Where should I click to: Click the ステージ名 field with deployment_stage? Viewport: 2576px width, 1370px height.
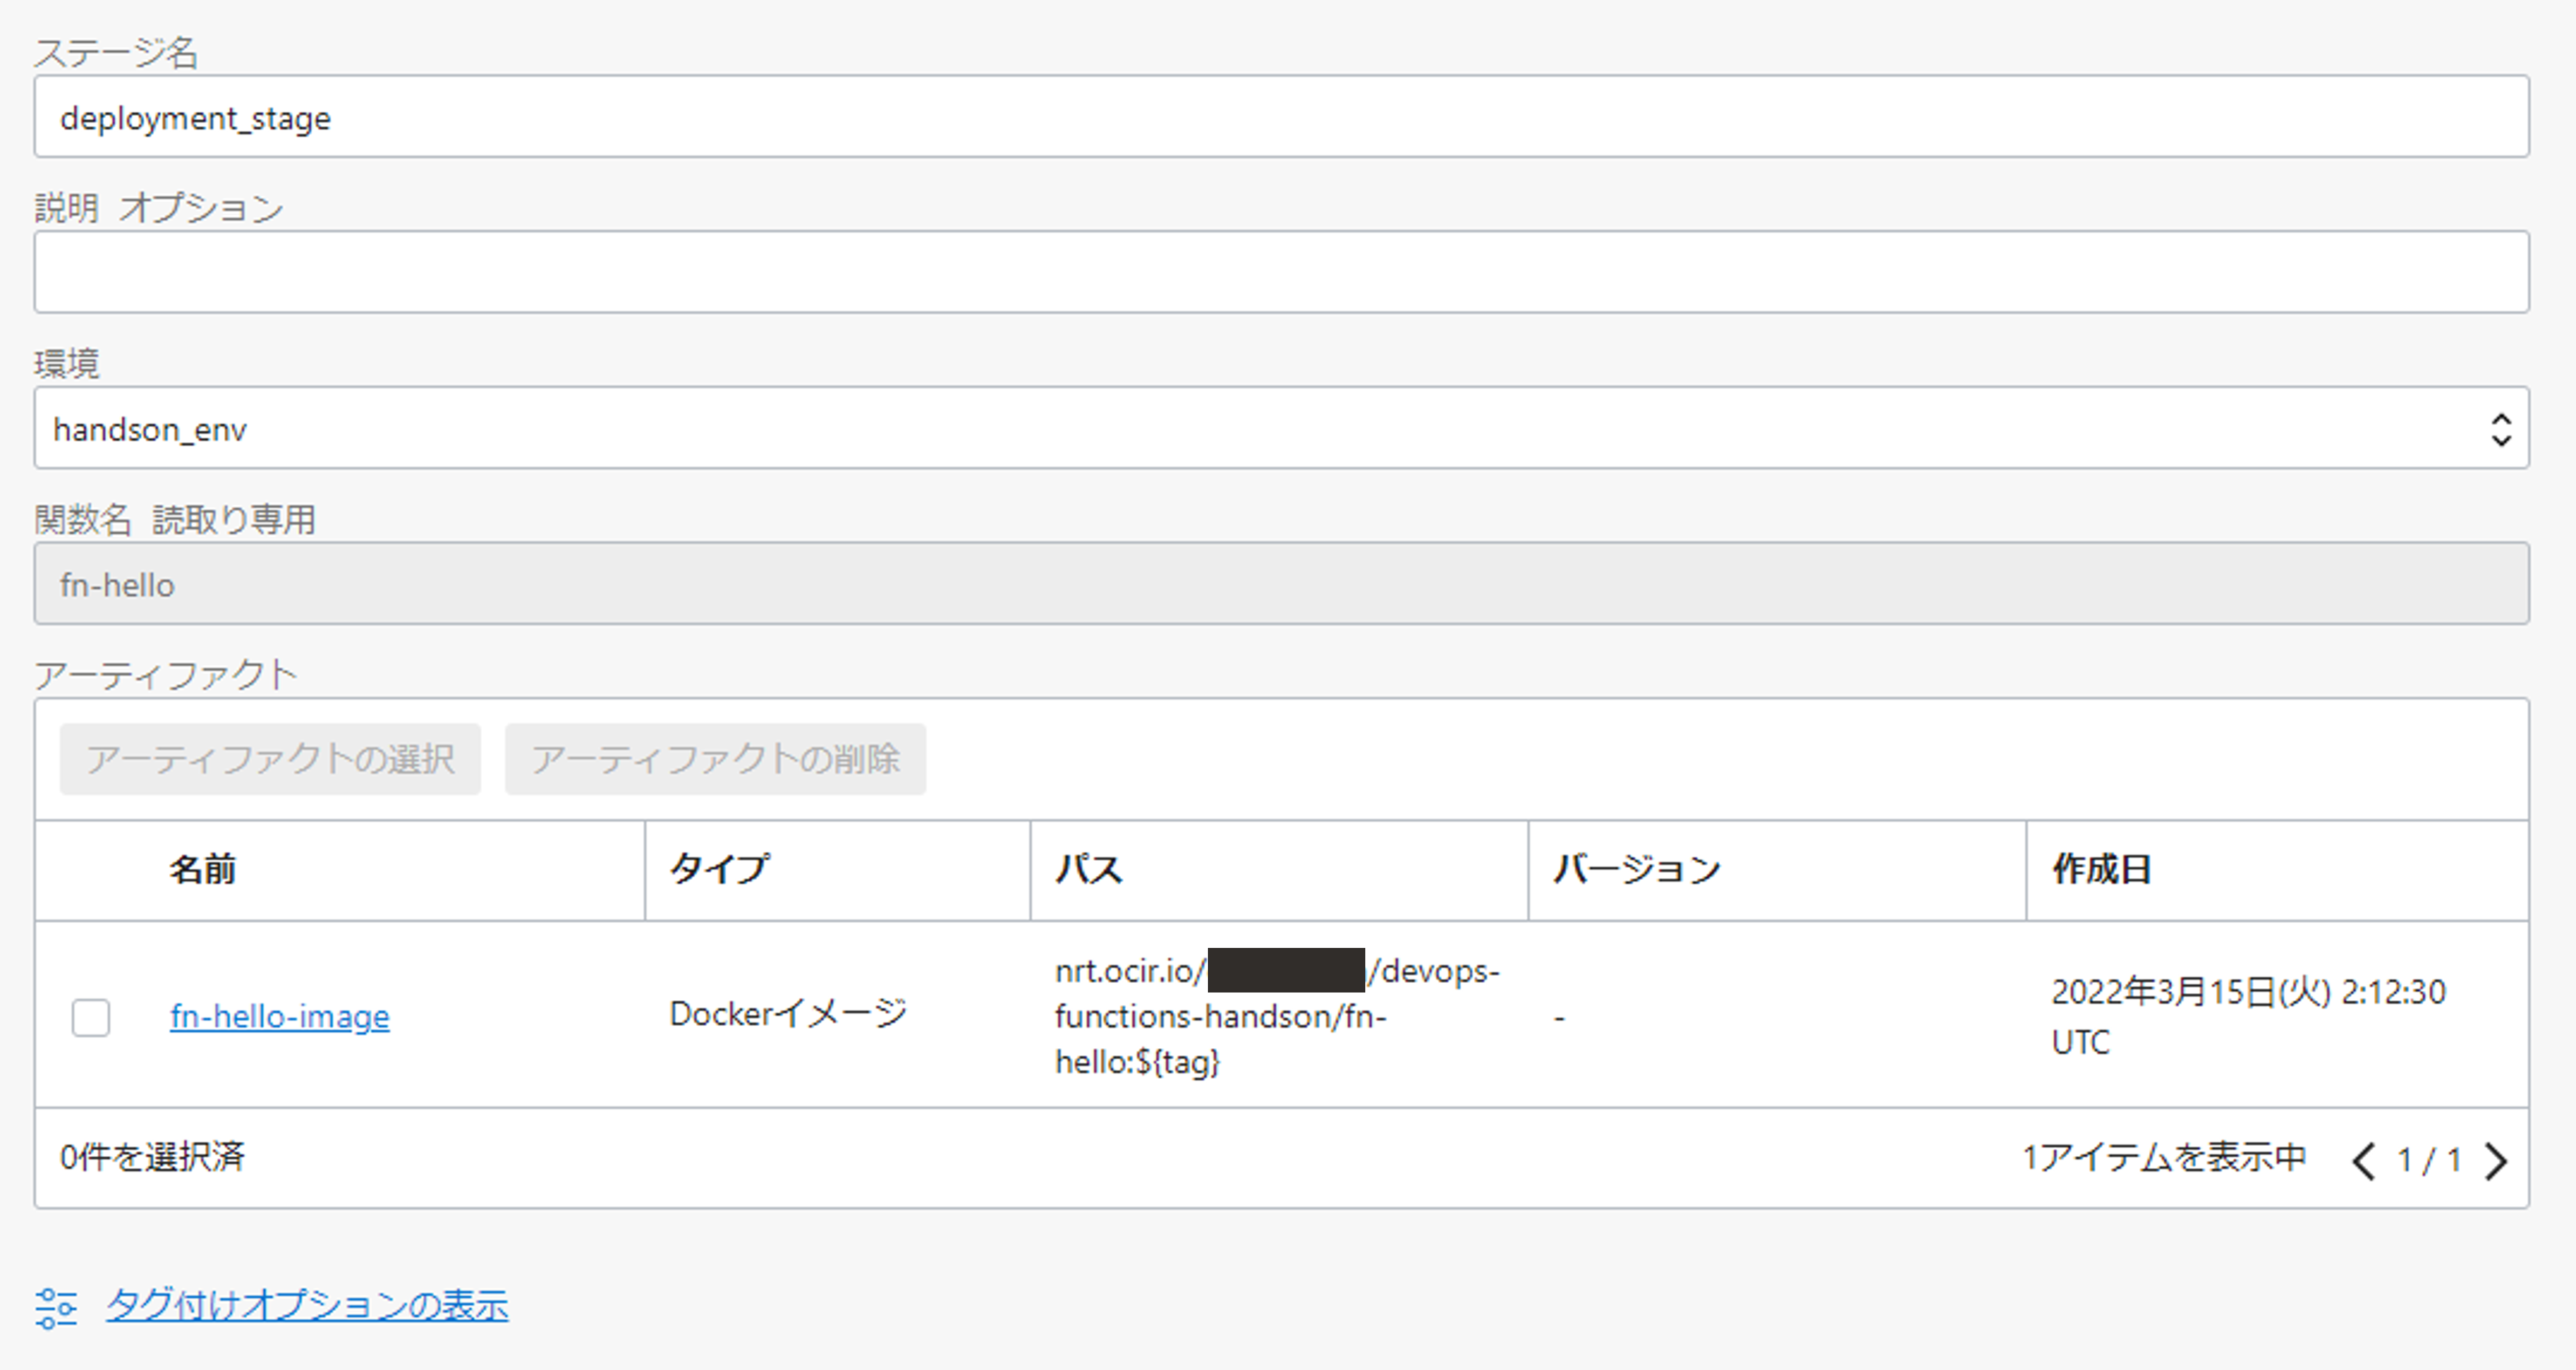tap(1280, 117)
